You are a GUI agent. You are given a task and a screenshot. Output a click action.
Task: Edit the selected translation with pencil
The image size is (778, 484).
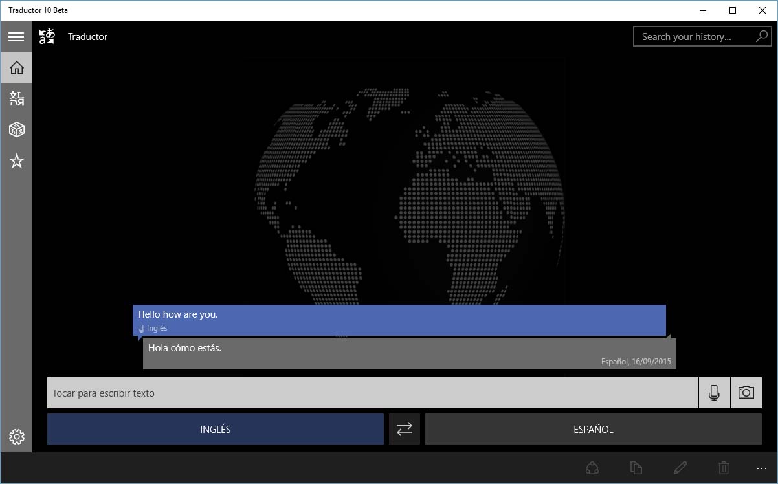tap(680, 468)
